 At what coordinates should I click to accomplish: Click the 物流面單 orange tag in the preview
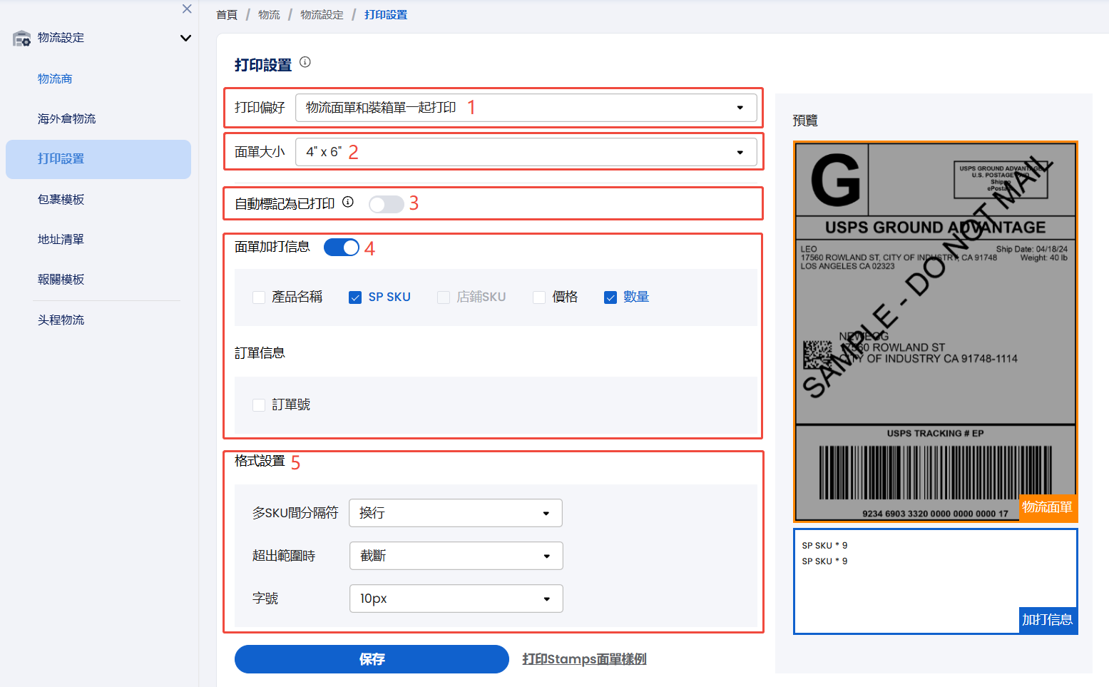[1047, 507]
